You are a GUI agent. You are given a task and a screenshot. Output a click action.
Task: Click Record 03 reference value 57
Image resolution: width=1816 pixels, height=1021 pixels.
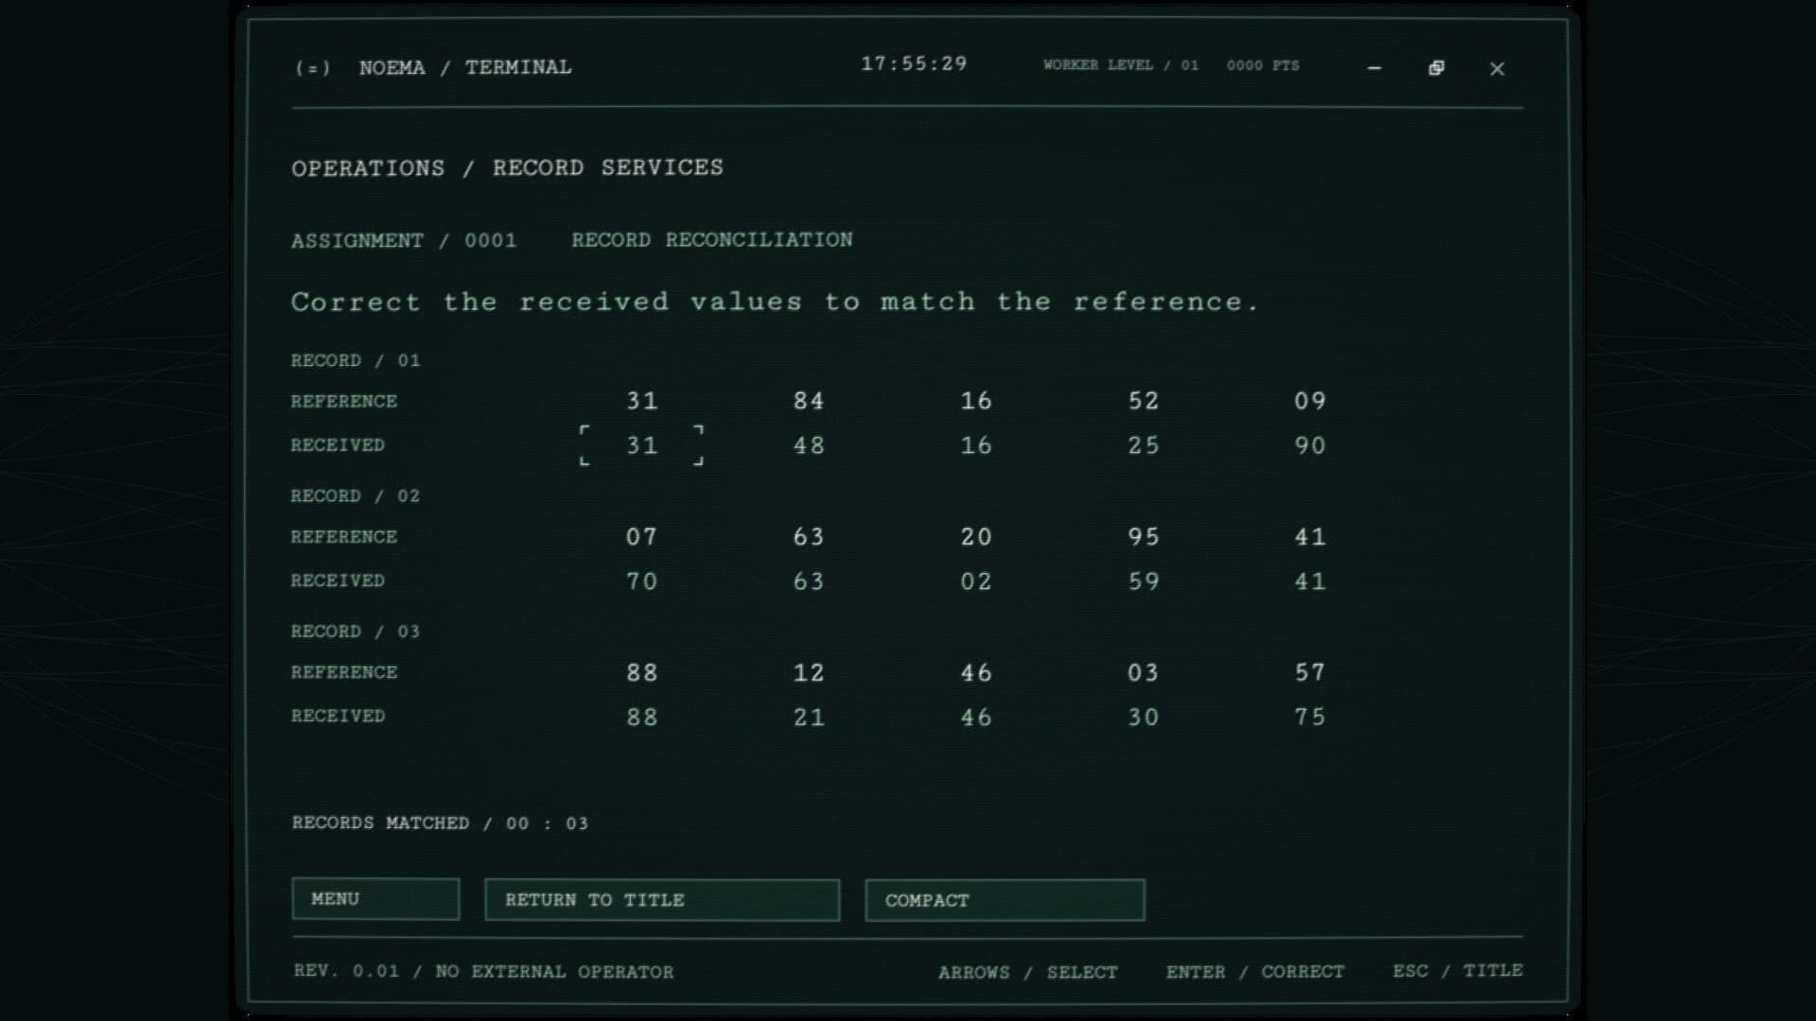tap(1310, 673)
